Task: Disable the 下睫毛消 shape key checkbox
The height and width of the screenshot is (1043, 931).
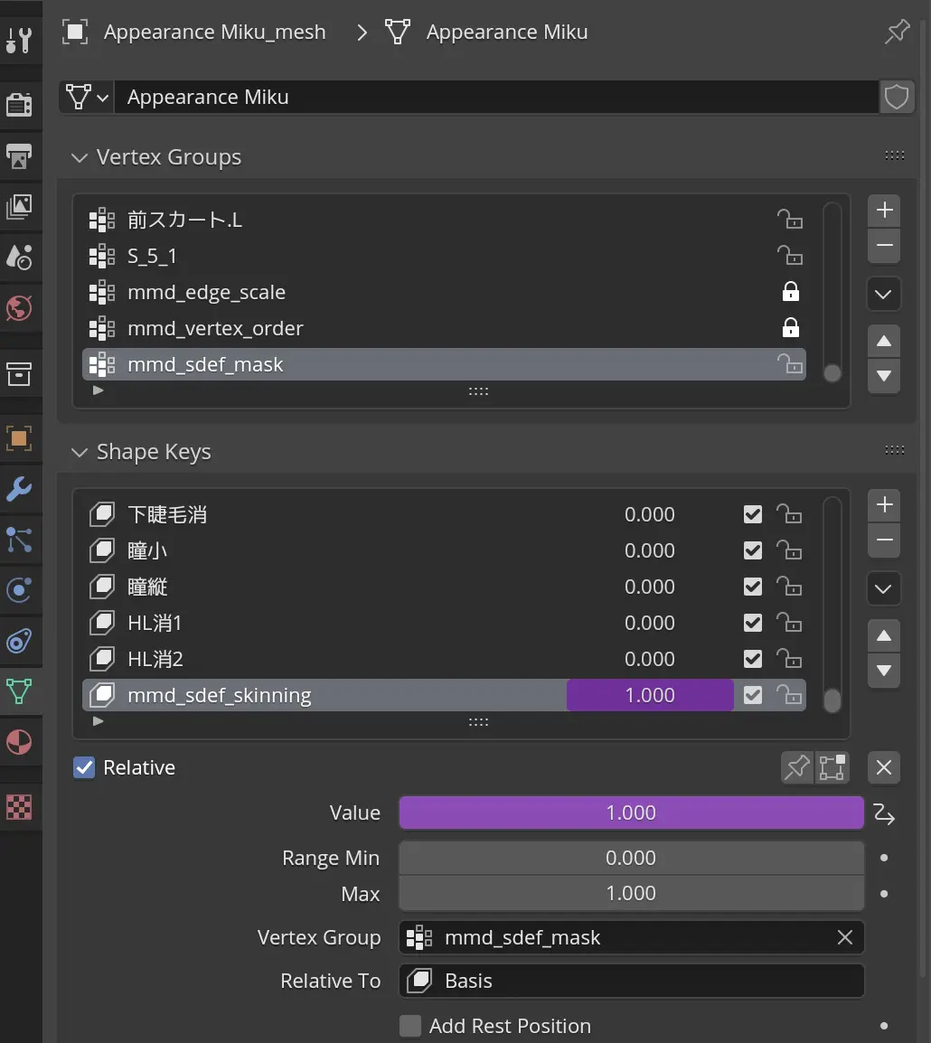Action: click(x=753, y=514)
